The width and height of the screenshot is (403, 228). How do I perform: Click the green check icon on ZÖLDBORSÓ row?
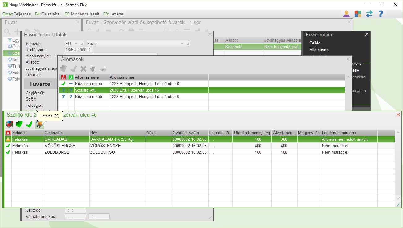click(8, 152)
